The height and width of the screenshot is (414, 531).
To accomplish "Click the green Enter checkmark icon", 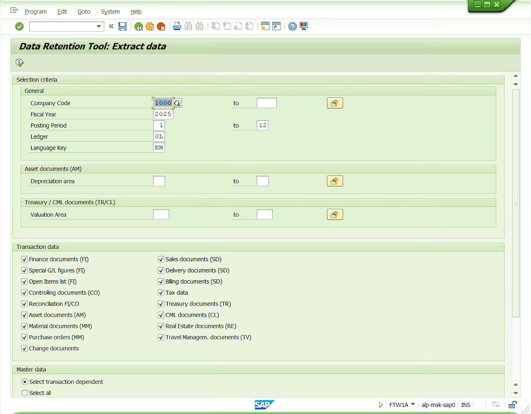I will (19, 26).
